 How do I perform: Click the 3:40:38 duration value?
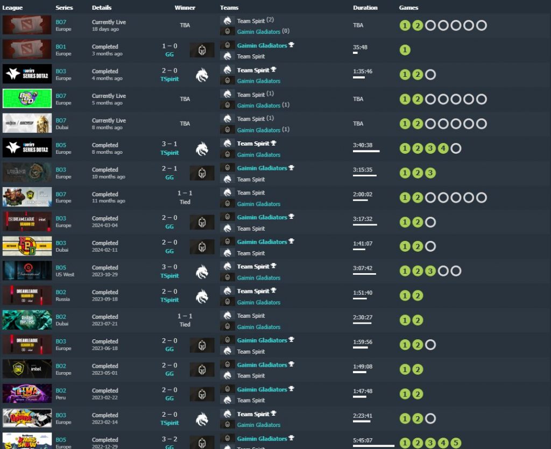click(363, 145)
